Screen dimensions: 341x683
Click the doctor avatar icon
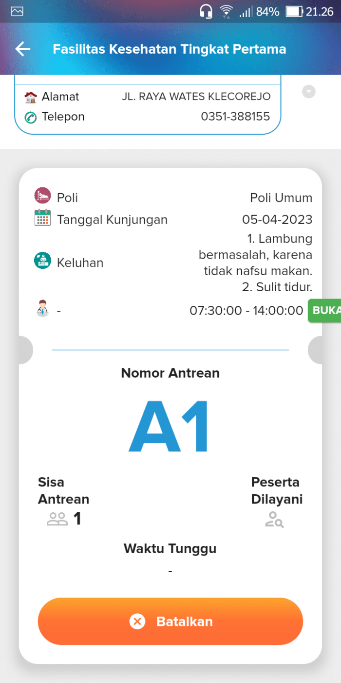(42, 308)
